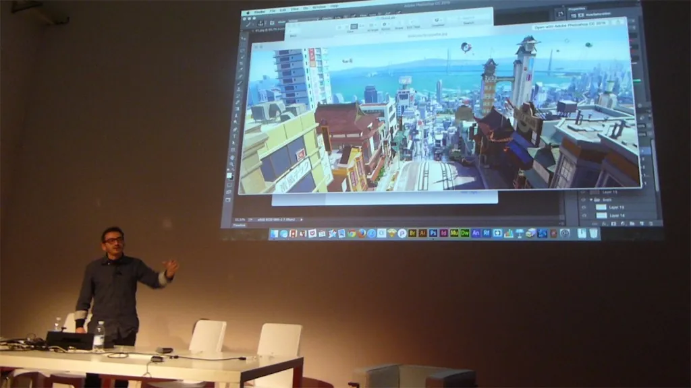Collapse the expanded layer group

click(591, 199)
